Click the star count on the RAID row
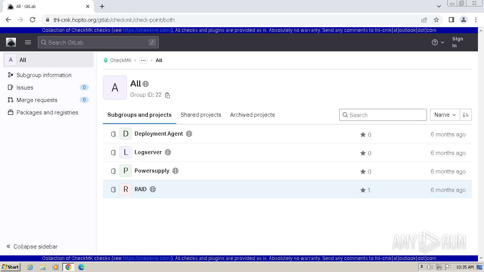The width and height of the screenshot is (484, 272). click(365, 190)
